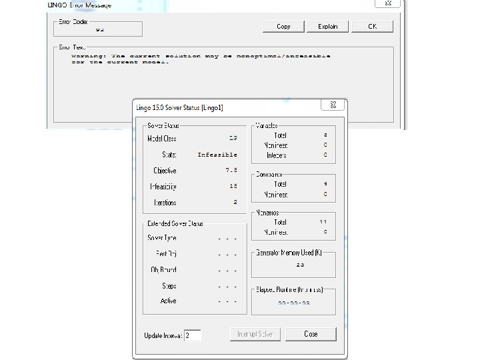Click the Constraints Total value
480x360 pixels.
coord(325,184)
